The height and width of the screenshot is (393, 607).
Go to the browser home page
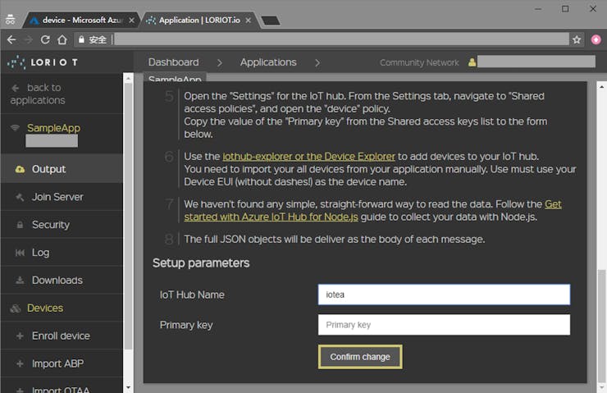tap(62, 39)
